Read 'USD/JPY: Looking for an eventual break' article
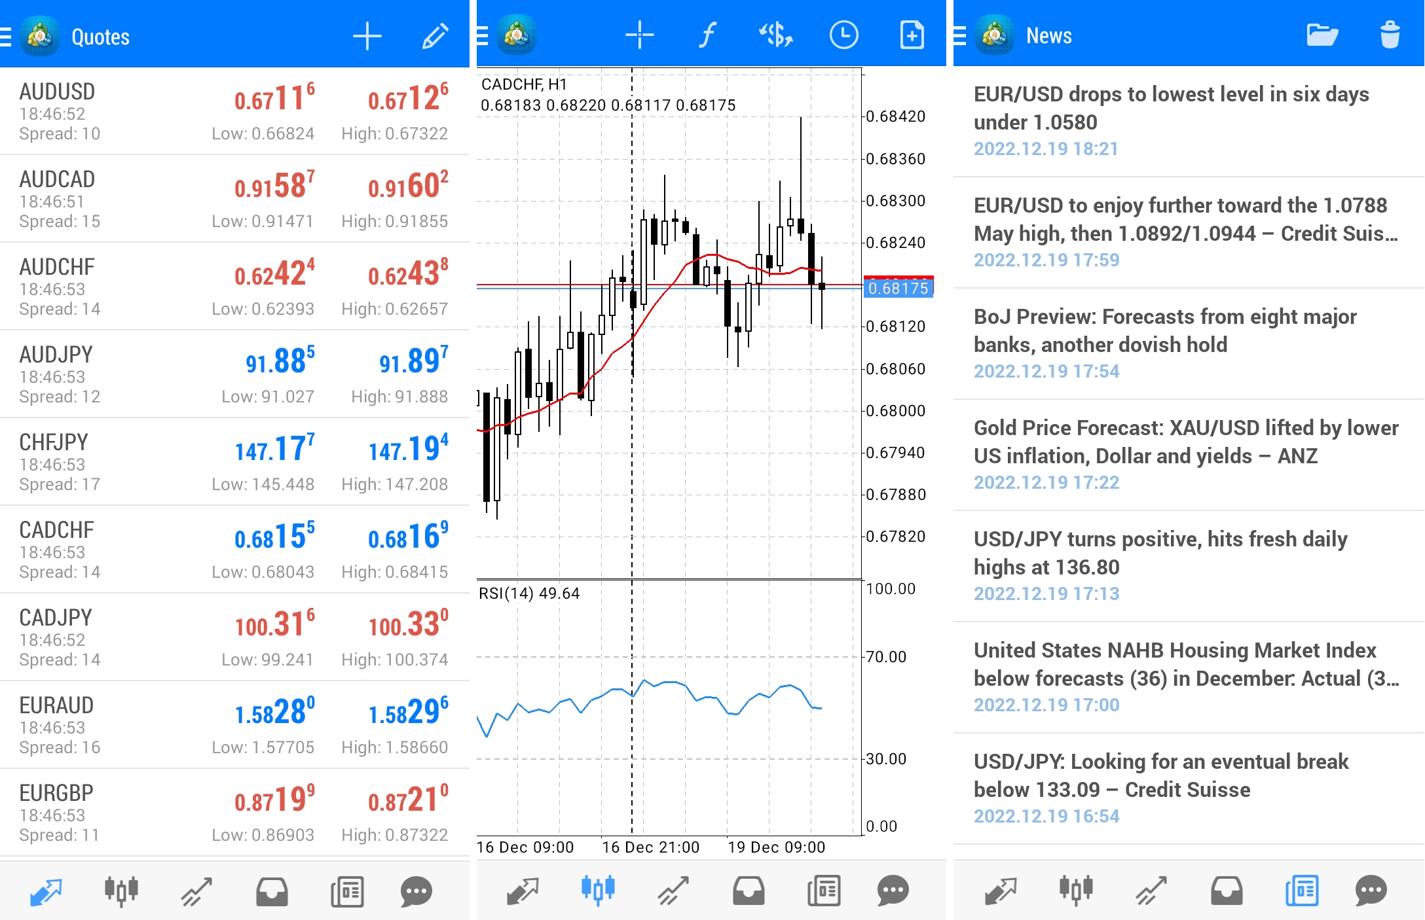1425x920 pixels. tap(1189, 788)
